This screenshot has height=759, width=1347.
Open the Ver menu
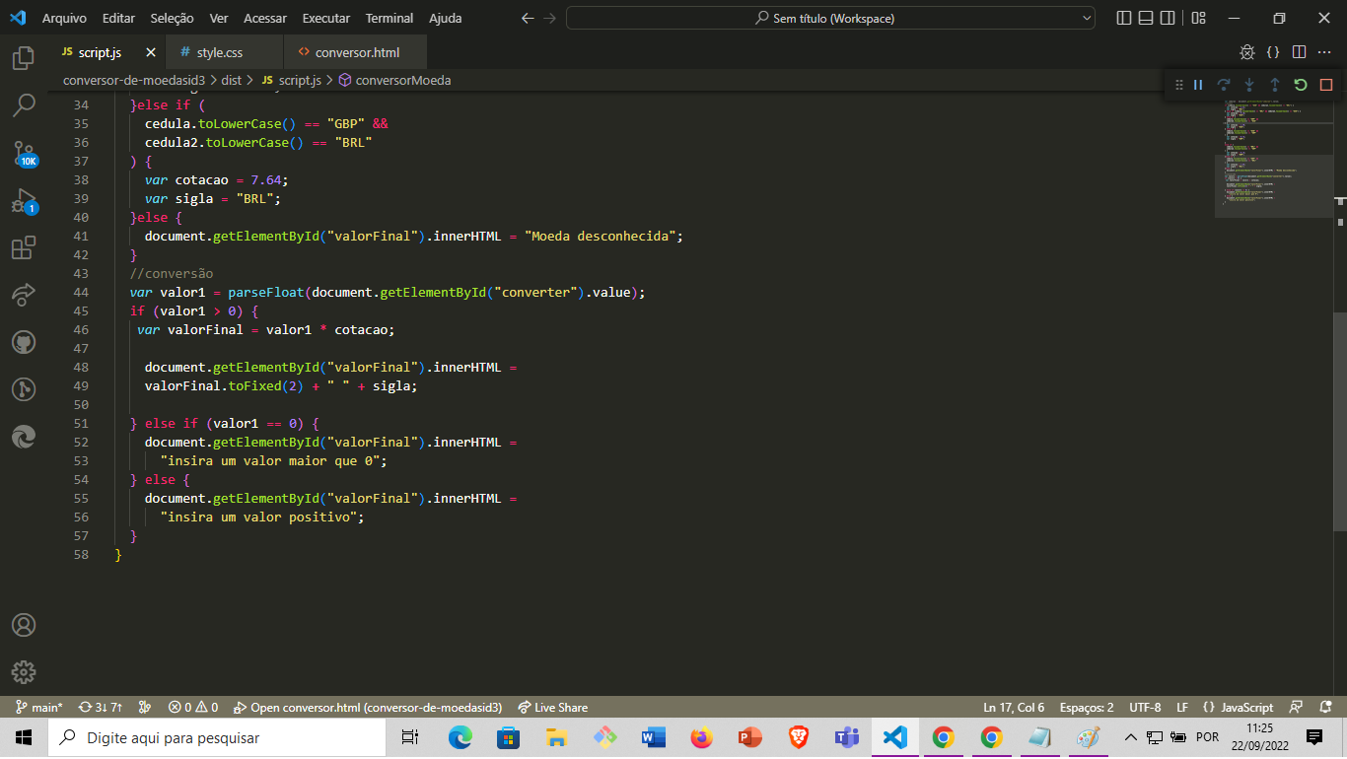[219, 18]
